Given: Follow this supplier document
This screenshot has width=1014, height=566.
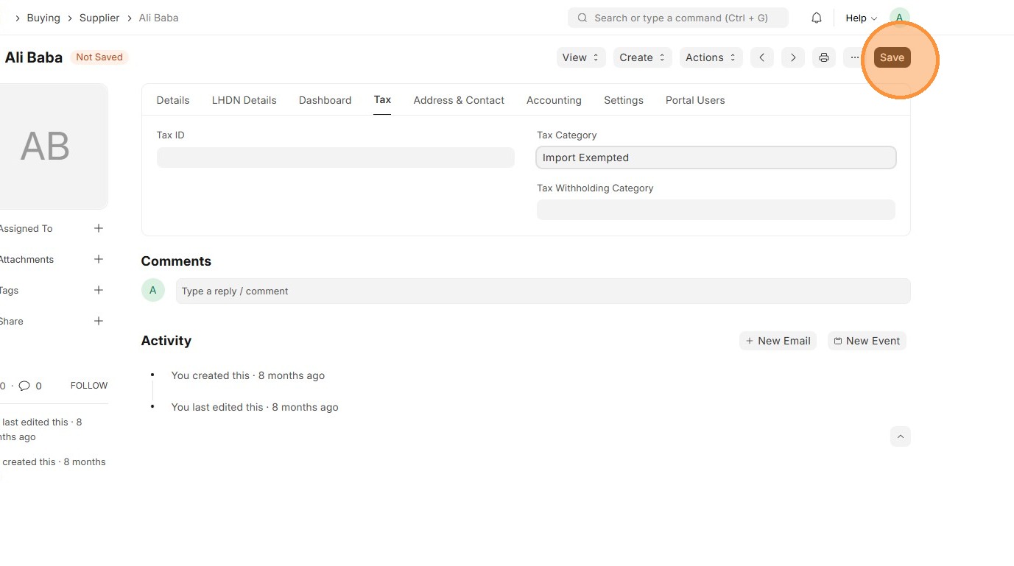Looking at the screenshot, I should (x=89, y=386).
